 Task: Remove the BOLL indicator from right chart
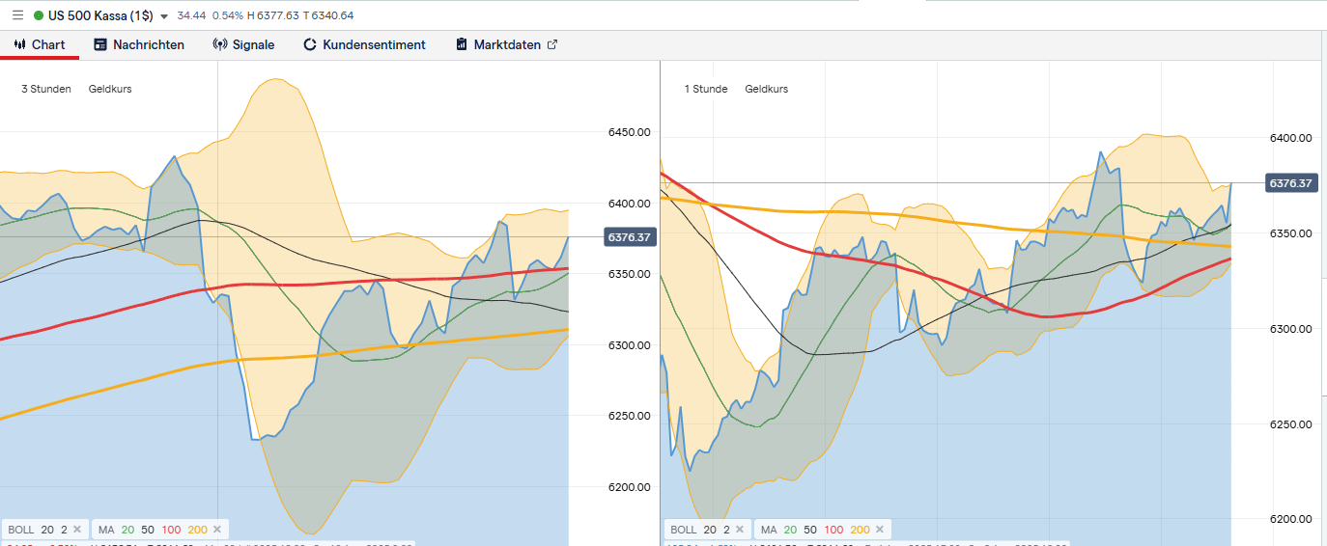(x=740, y=530)
